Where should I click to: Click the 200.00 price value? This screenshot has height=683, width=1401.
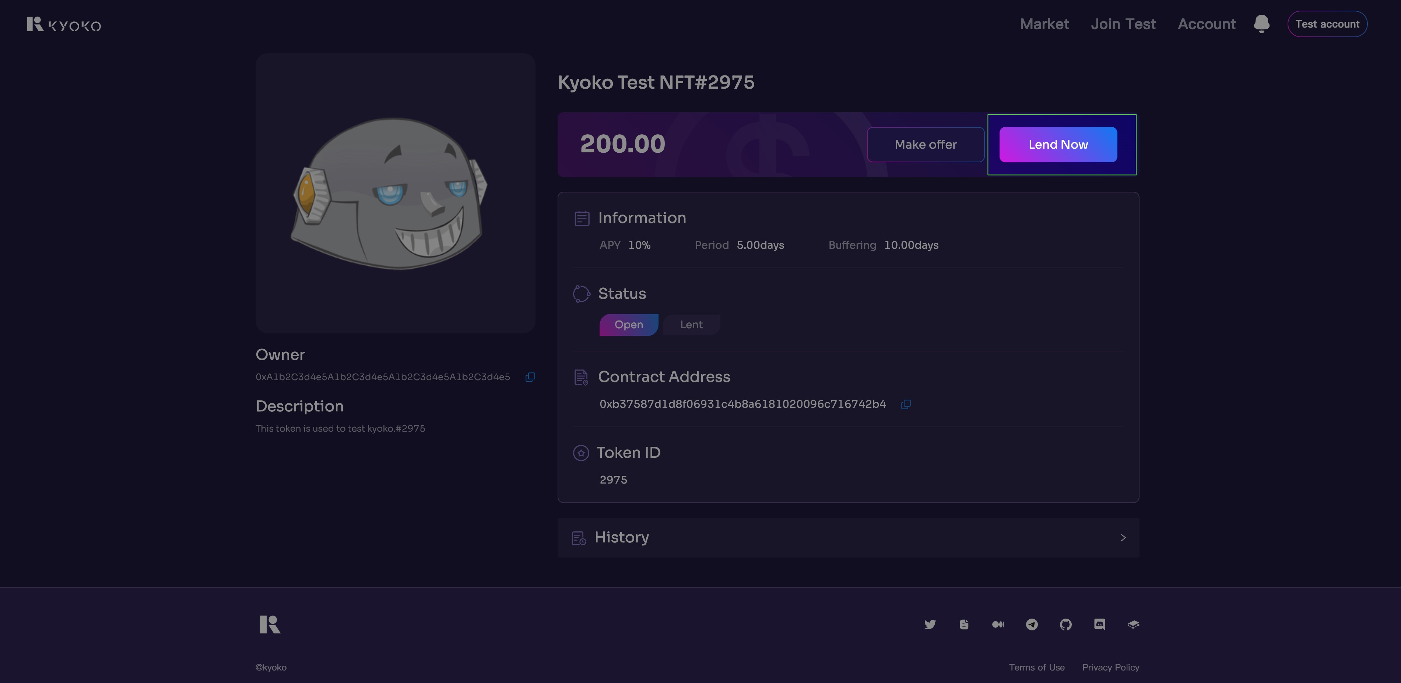point(623,144)
